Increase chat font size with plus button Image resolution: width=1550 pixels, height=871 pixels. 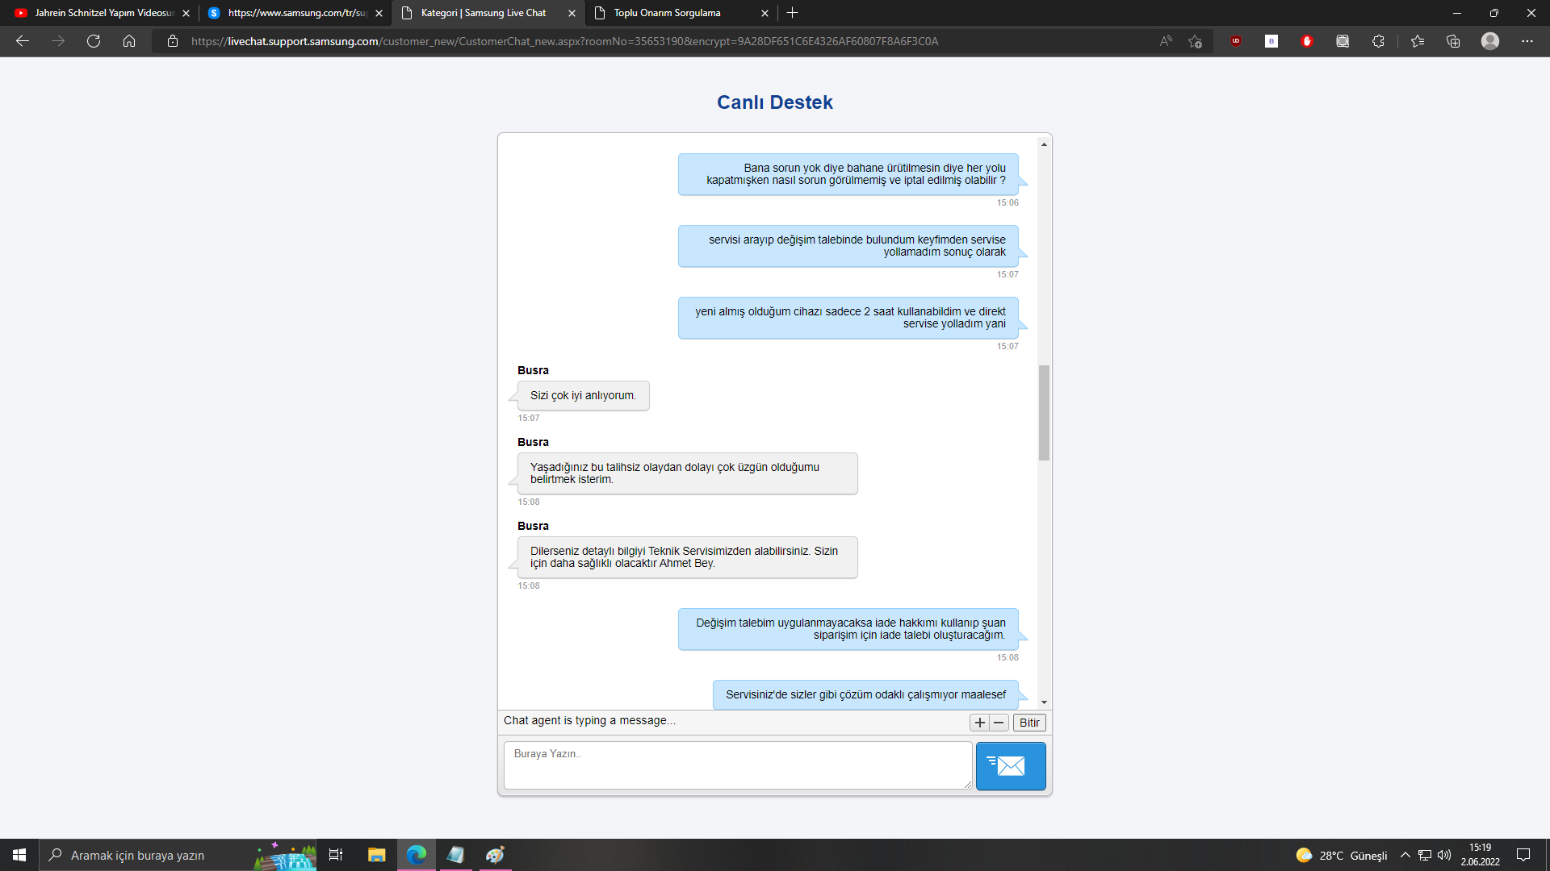tap(979, 723)
